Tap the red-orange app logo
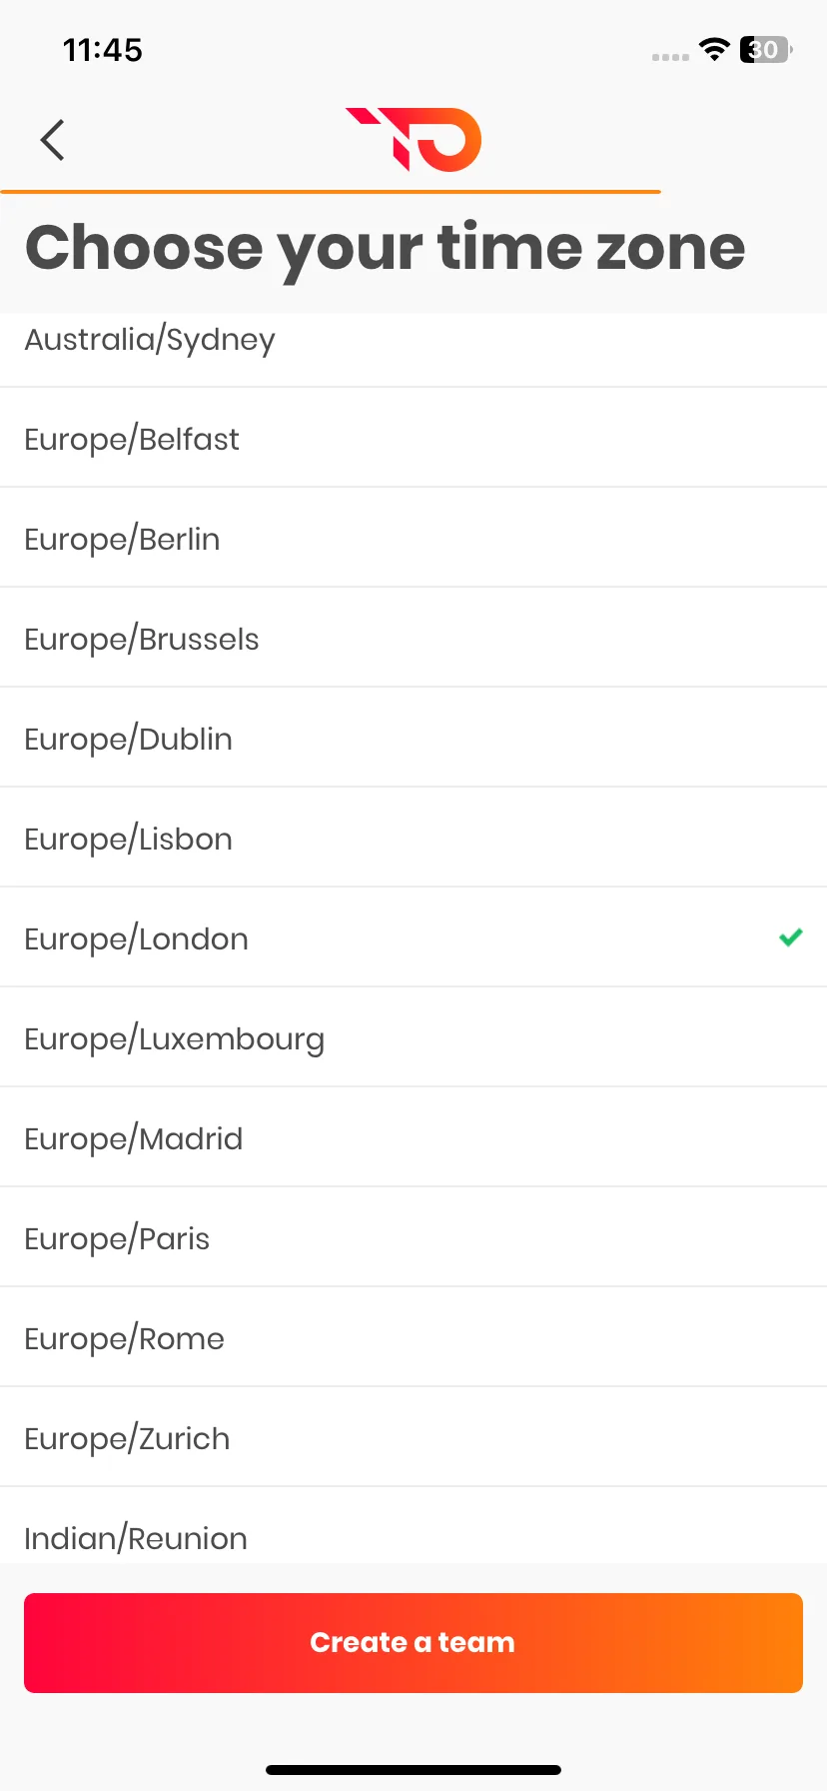The width and height of the screenshot is (827, 1791). [413, 139]
